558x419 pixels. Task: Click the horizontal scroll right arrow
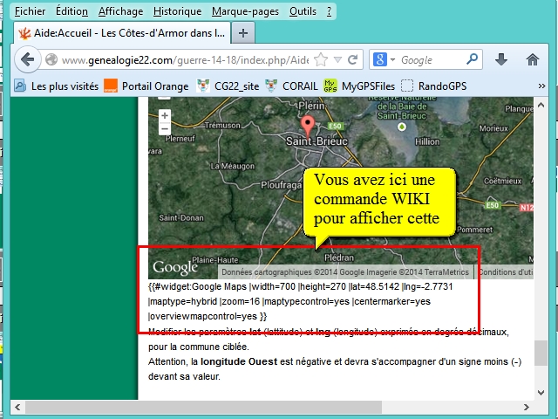(x=527, y=407)
